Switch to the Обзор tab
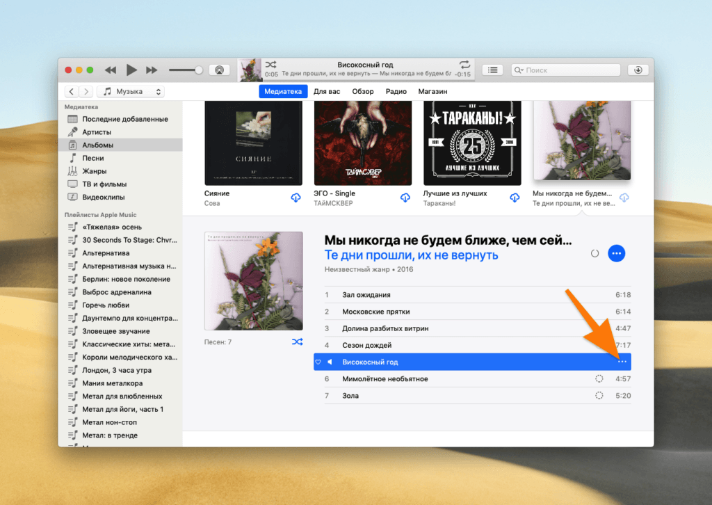This screenshot has height=505, width=712. point(363,91)
